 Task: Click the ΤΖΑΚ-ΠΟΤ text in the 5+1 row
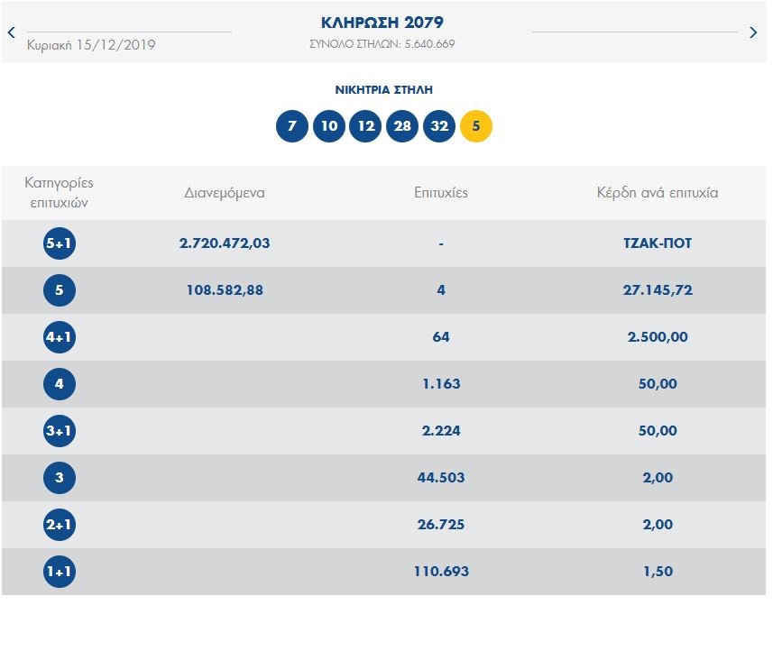(x=657, y=243)
